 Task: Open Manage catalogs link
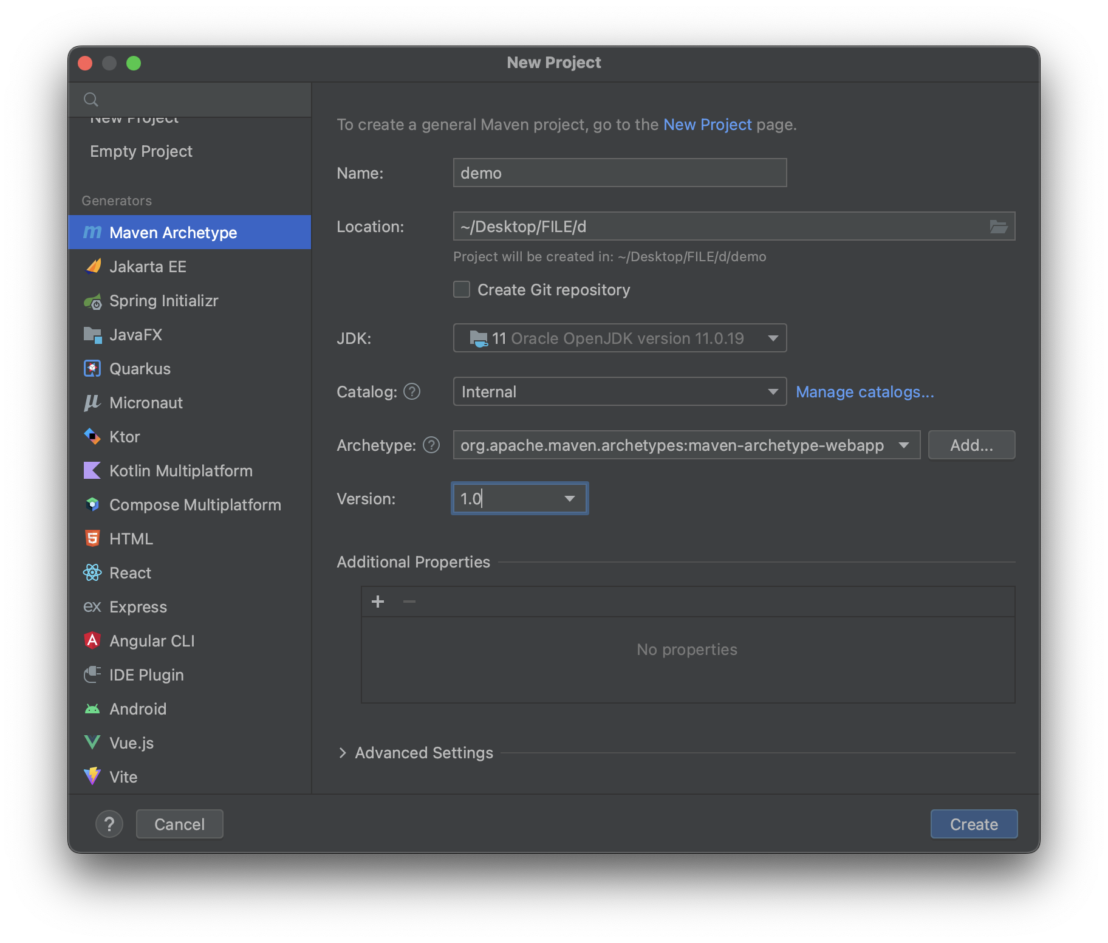point(865,392)
